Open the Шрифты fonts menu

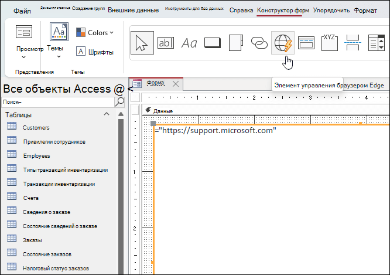click(95, 52)
